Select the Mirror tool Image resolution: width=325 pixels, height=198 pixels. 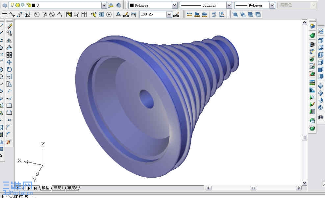coord(9,40)
